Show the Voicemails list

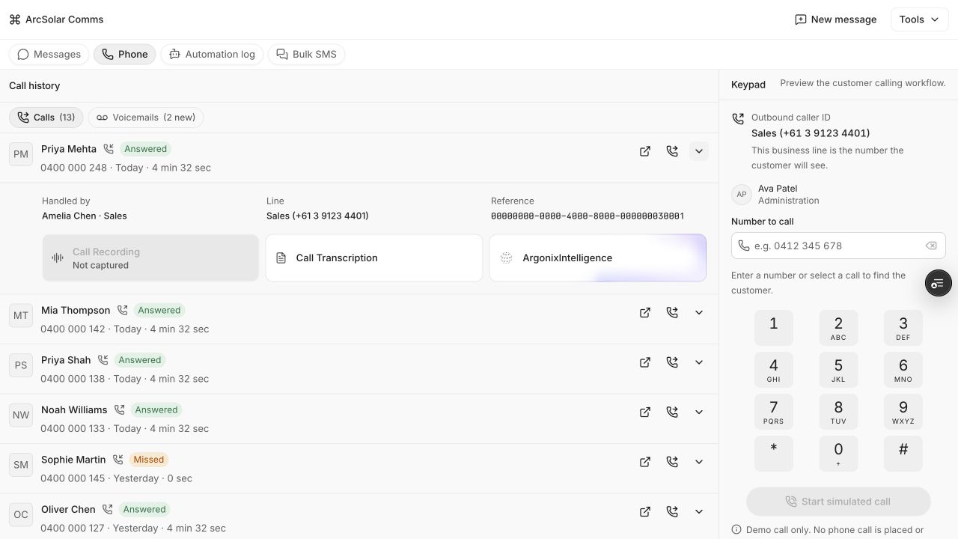click(146, 118)
